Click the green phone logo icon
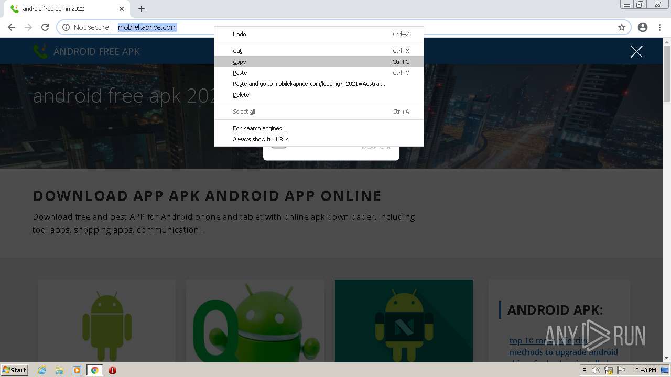This screenshot has height=377, width=671. click(40, 51)
